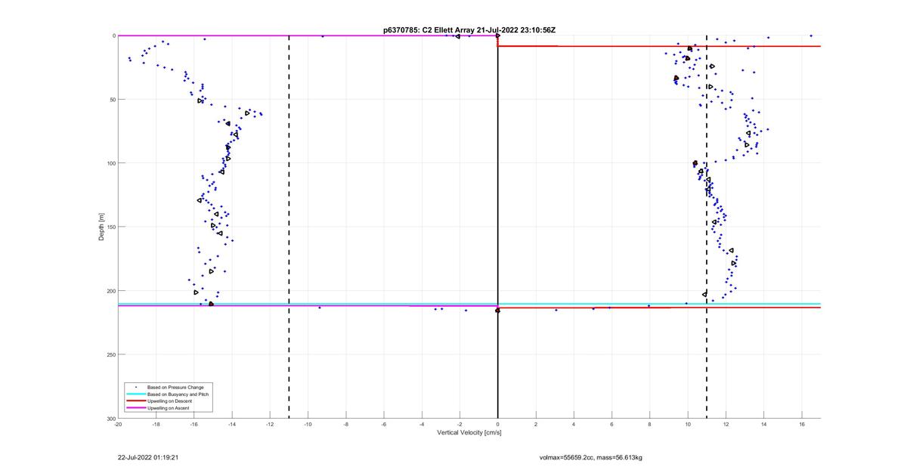Viewport: 907px width, 470px height.
Task: Pick the magenta line sample in legend
Action: point(135,408)
